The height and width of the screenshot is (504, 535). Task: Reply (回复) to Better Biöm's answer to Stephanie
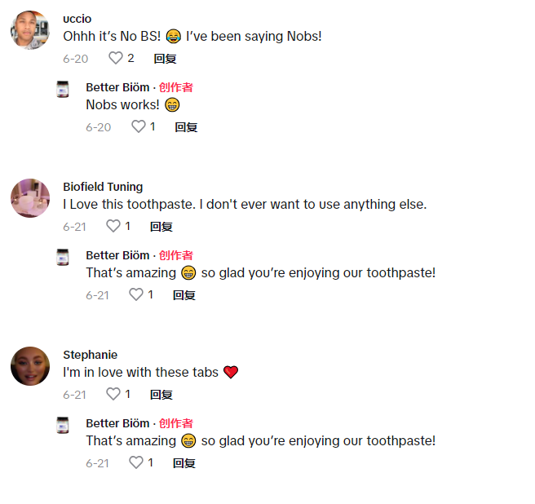pyautogui.click(x=184, y=463)
